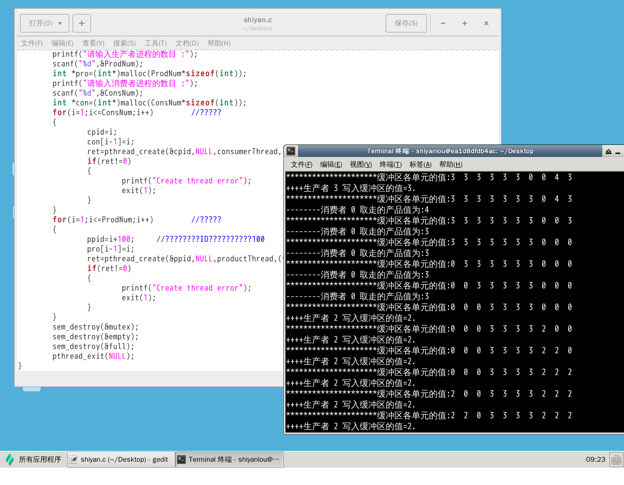Click the keyboard icon in system tray
The image size is (624, 485).
(x=616, y=460)
